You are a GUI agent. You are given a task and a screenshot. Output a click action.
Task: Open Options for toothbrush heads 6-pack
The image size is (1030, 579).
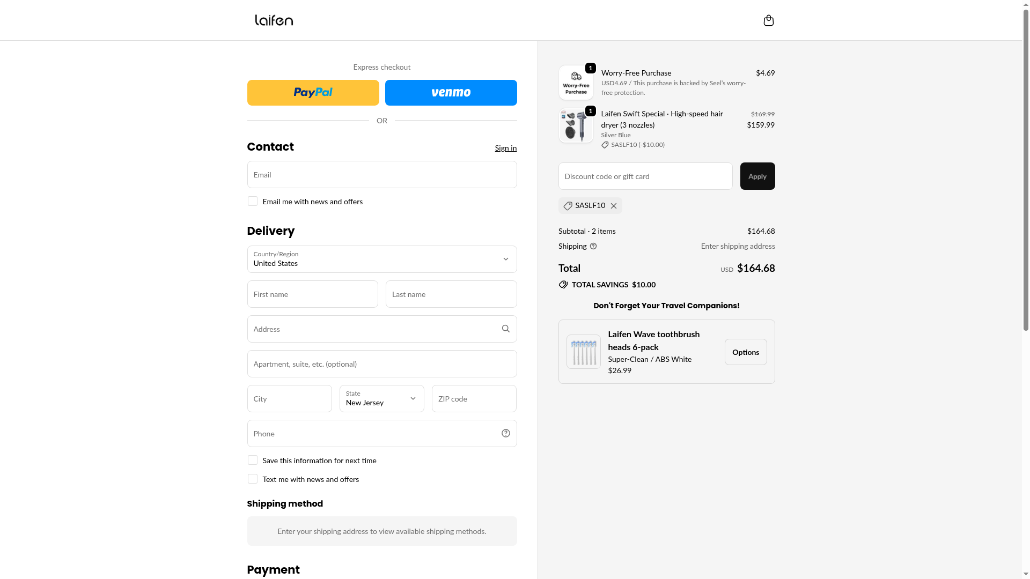[745, 352]
